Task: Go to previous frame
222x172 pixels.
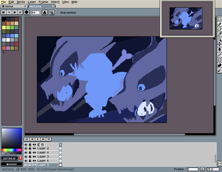Action: [x=32, y=139]
